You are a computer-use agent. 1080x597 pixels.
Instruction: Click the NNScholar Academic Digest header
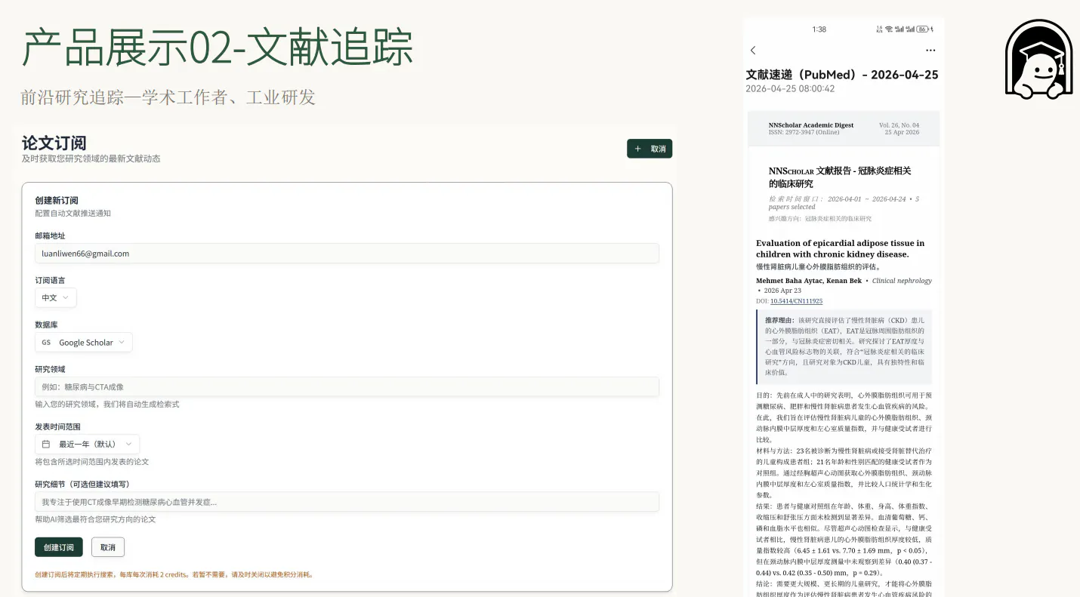point(811,125)
